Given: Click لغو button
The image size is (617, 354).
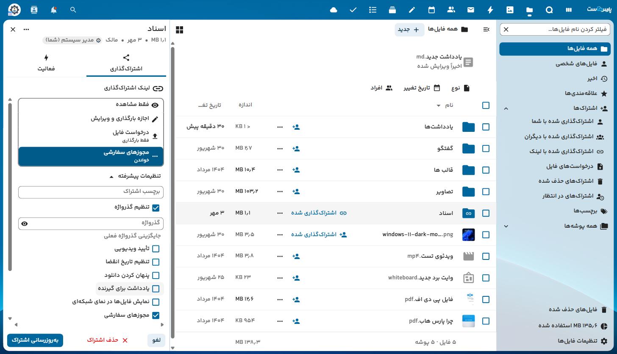Looking at the screenshot, I should pyautogui.click(x=156, y=340).
